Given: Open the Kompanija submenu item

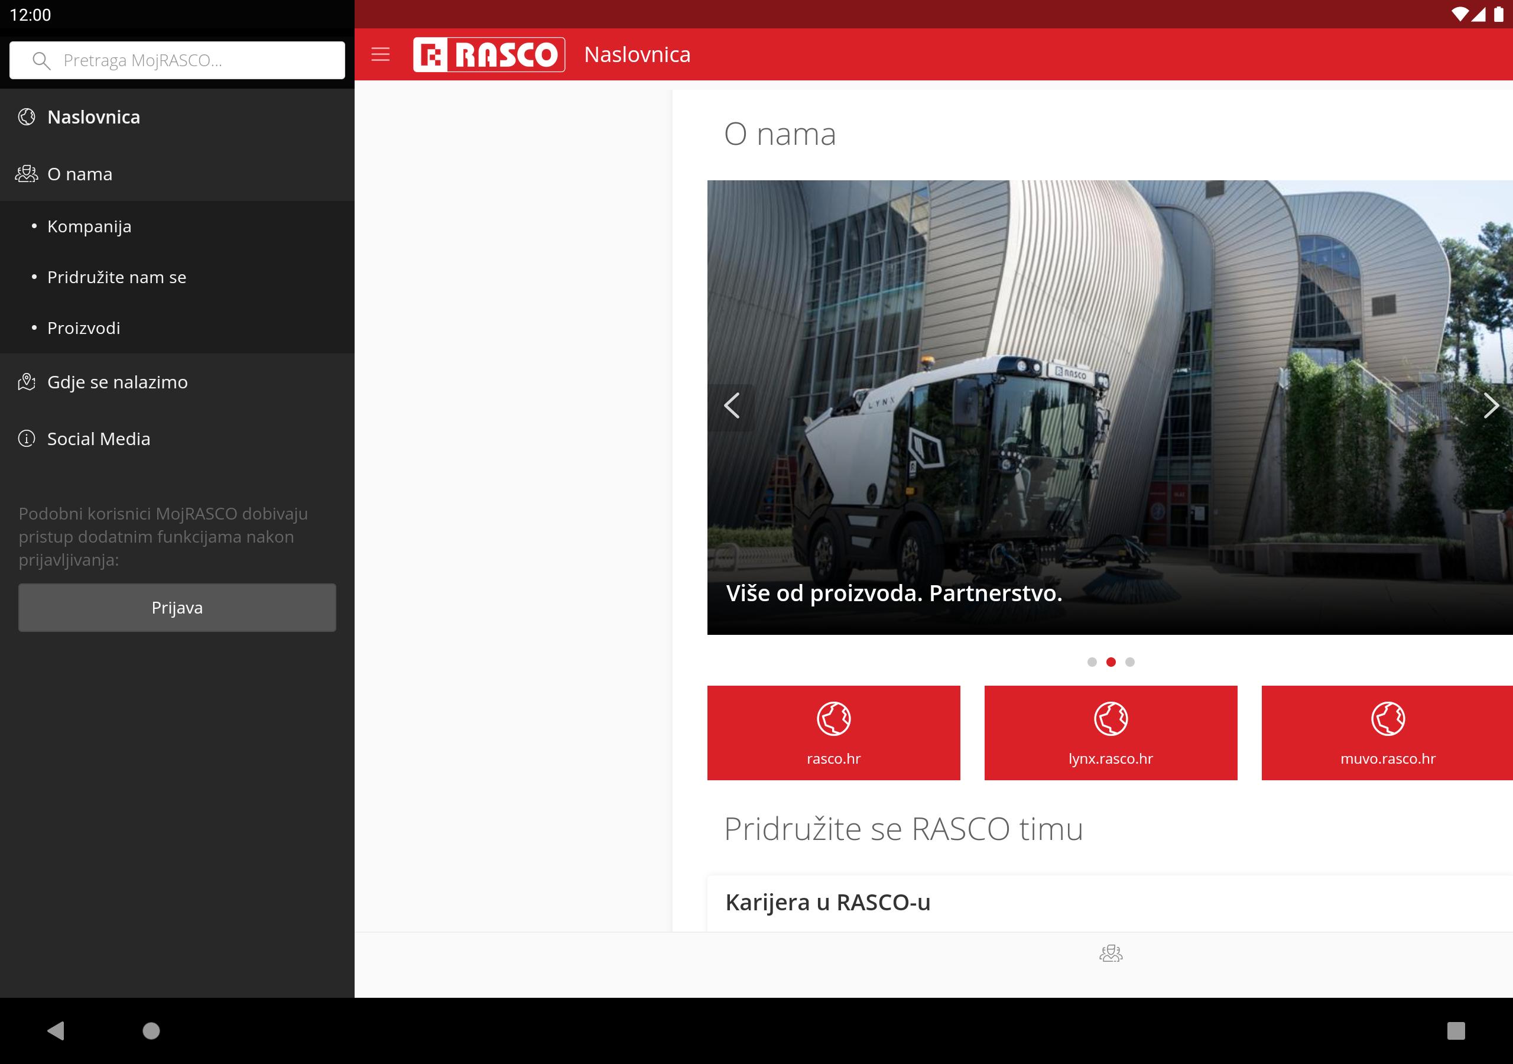Looking at the screenshot, I should pos(177,226).
